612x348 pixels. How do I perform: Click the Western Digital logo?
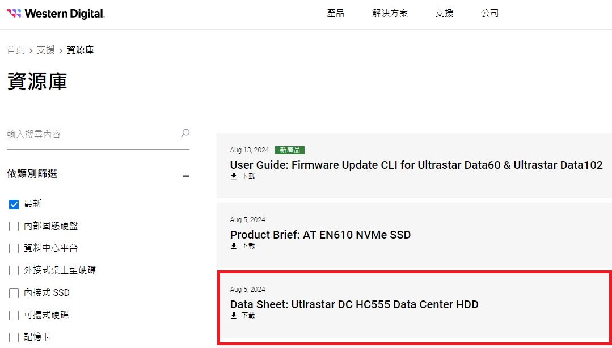tap(56, 13)
